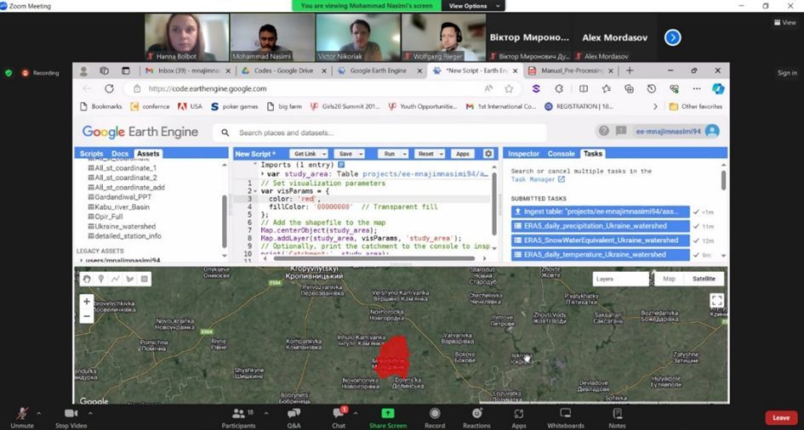The height and width of the screenshot is (430, 804).
Task: Toggle fullscreen map view
Action: (716, 301)
